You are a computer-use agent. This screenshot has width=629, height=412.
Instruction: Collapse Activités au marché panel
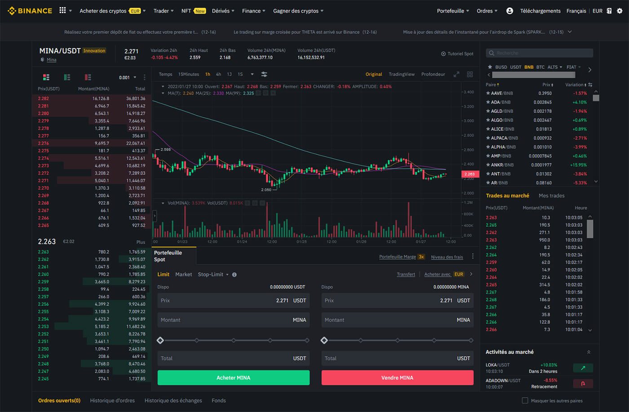(x=589, y=352)
